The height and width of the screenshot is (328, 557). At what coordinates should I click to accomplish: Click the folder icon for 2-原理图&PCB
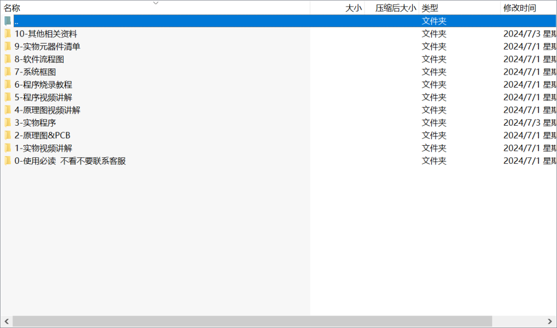[x=8, y=135]
